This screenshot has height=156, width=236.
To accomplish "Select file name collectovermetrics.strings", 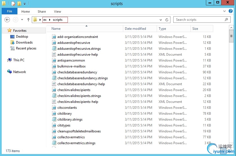I will tap(76, 143).
